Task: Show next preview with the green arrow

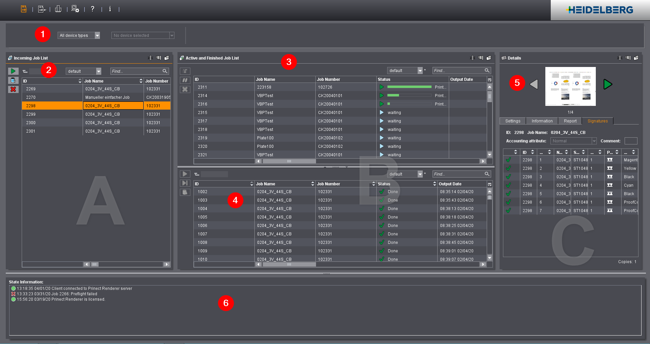Action: point(608,84)
